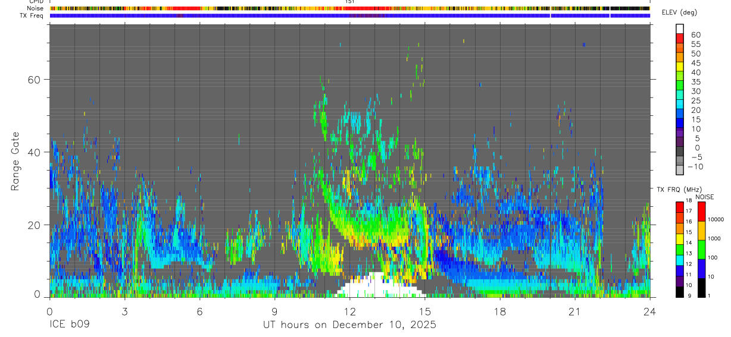Click the green swatch in the TX FRQ colorbar
Image resolution: width=731 pixels, height=337 pixels.
point(680,250)
